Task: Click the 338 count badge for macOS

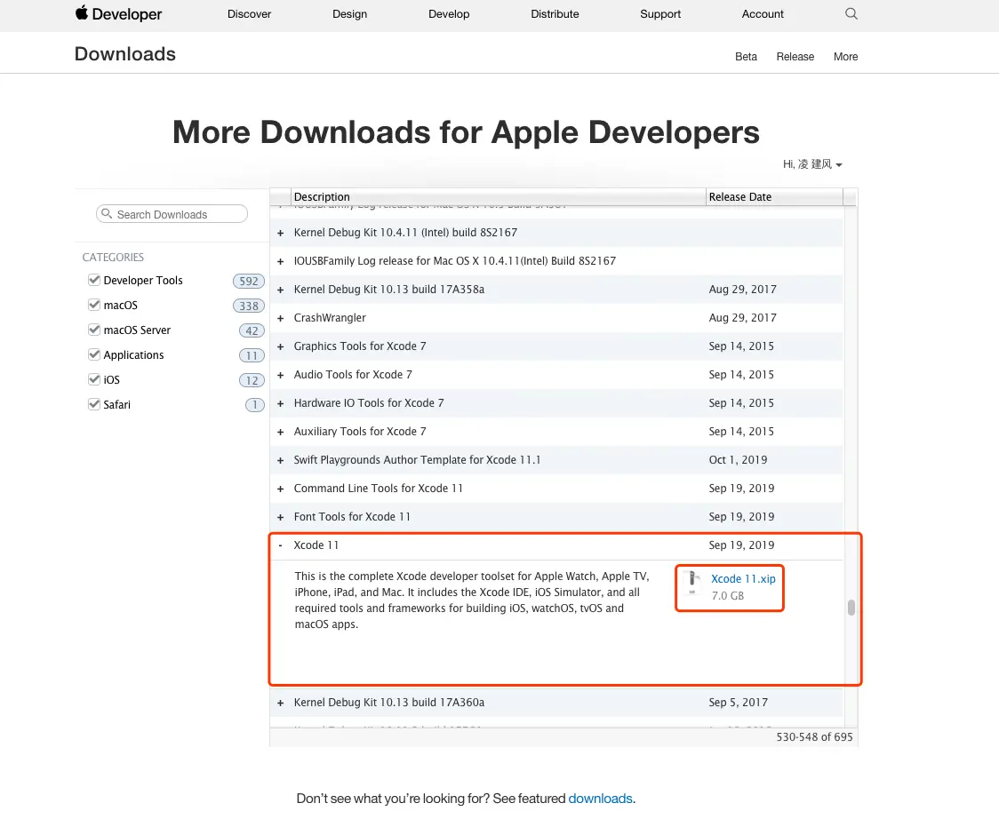Action: [x=249, y=306]
